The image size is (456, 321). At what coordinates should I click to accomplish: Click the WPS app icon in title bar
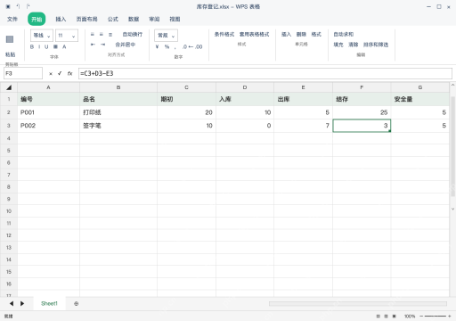[8, 6]
